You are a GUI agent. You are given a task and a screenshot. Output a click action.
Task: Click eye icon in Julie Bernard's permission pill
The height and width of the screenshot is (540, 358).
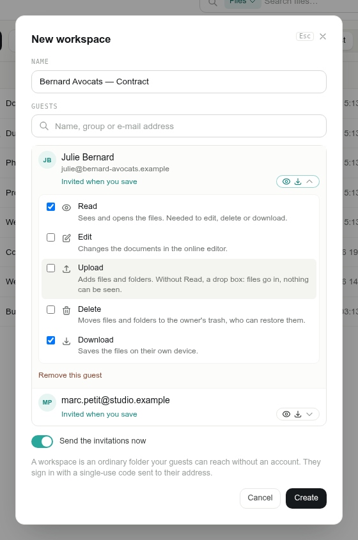coord(286,181)
